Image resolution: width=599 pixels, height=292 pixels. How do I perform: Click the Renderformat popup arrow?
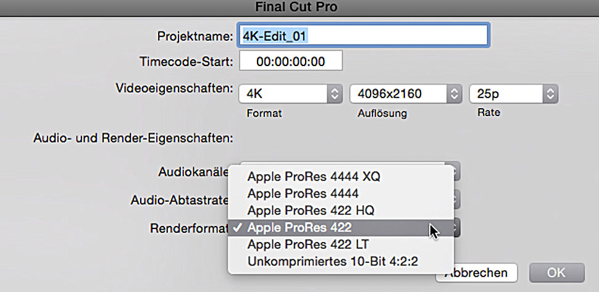[x=455, y=228]
